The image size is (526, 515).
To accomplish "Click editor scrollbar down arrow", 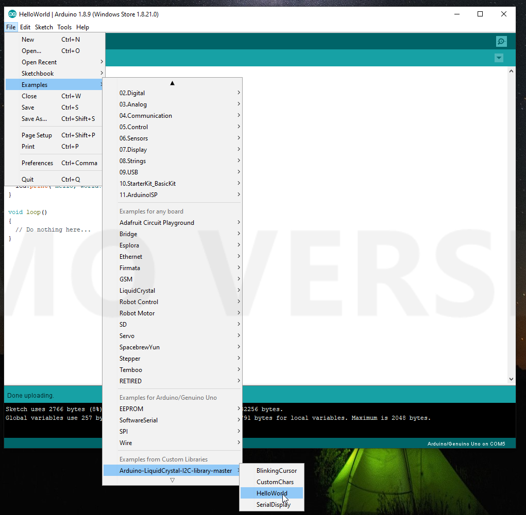I will point(511,379).
